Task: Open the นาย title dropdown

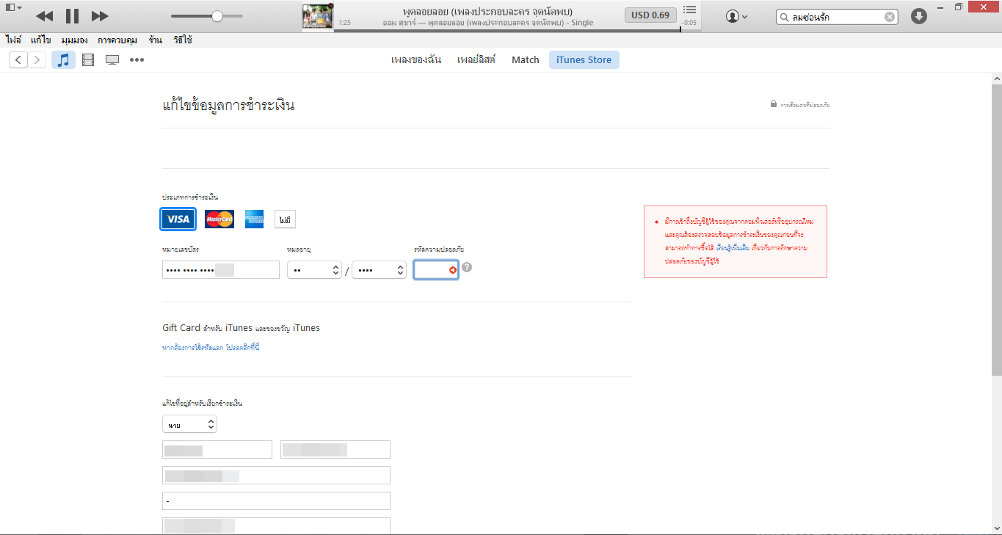Action: [189, 424]
